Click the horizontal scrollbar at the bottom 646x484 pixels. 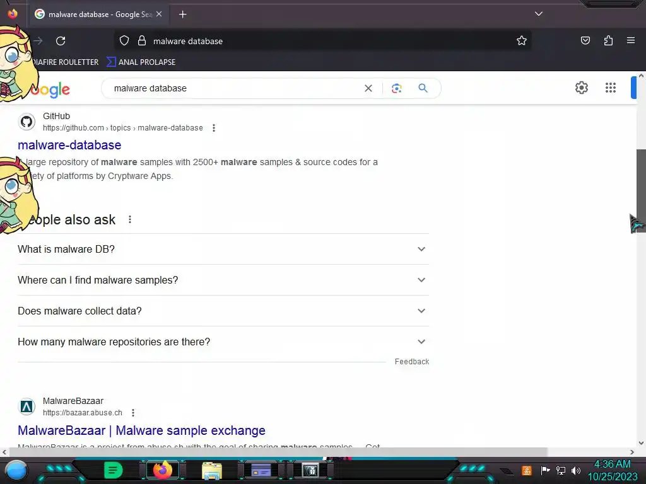pyautogui.click(x=278, y=452)
